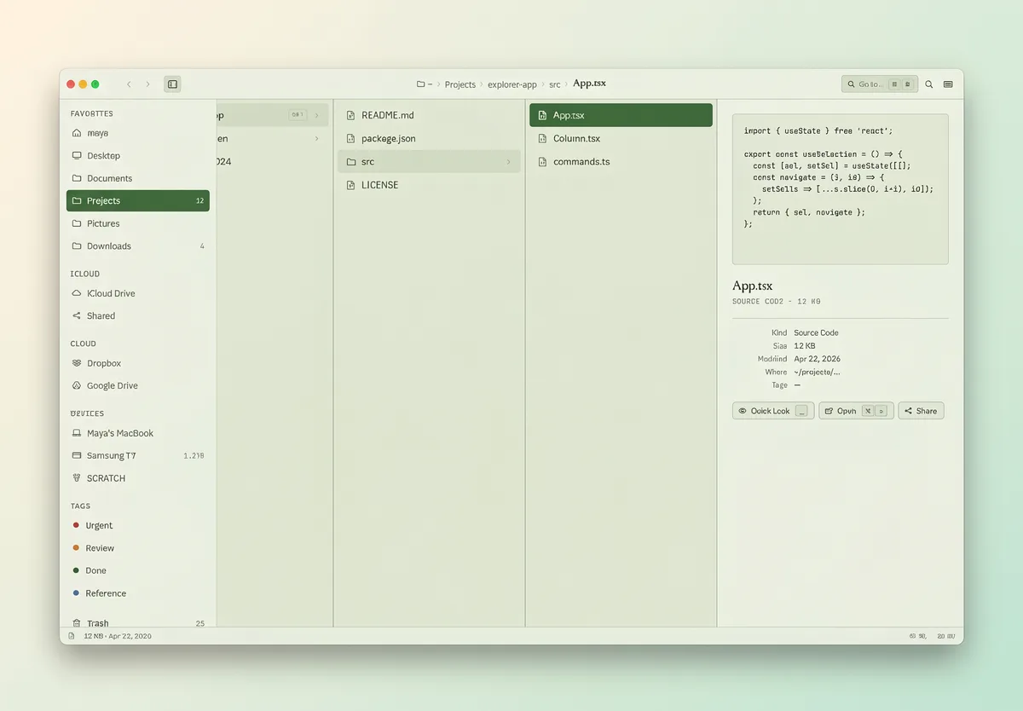Click the Kind value Source Code

(816, 332)
